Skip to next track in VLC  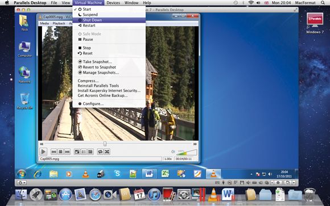[67, 152]
